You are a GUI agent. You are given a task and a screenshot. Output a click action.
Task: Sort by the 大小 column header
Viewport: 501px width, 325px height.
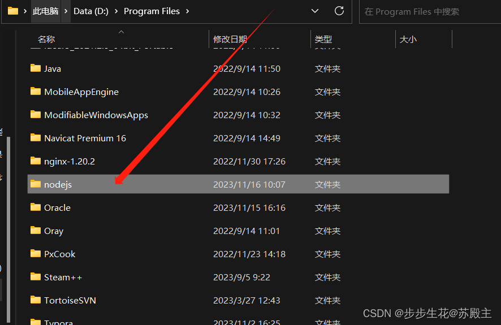(x=408, y=39)
